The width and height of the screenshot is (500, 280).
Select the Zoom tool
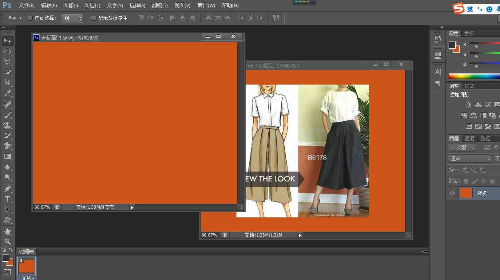8,242
